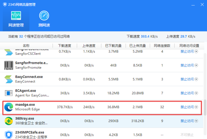
Task: Click the SangforPromote barcode icon
Action: [x=9, y=65]
